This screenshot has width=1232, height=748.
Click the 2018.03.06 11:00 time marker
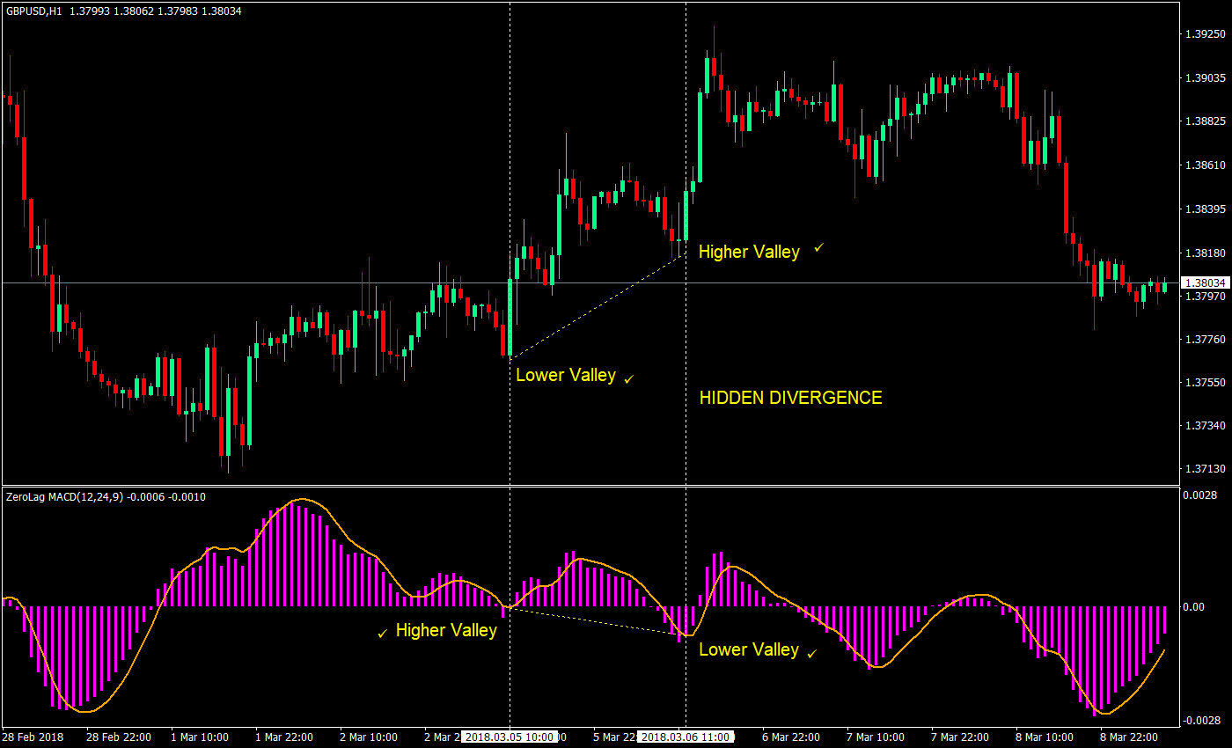(x=686, y=737)
